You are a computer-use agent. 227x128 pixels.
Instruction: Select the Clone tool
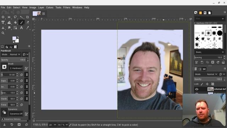click(x=3, y=28)
